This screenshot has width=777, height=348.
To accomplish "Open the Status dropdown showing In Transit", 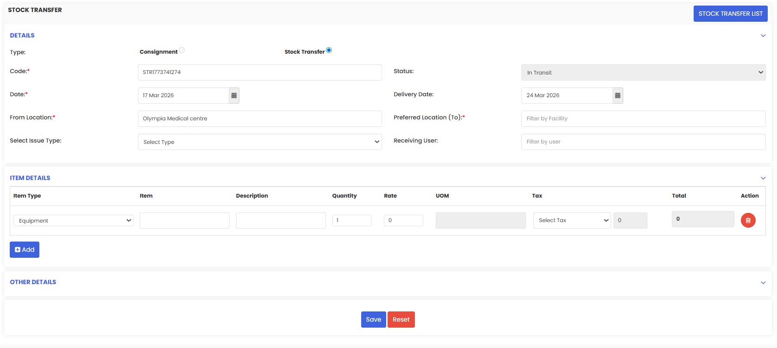I will click(643, 72).
